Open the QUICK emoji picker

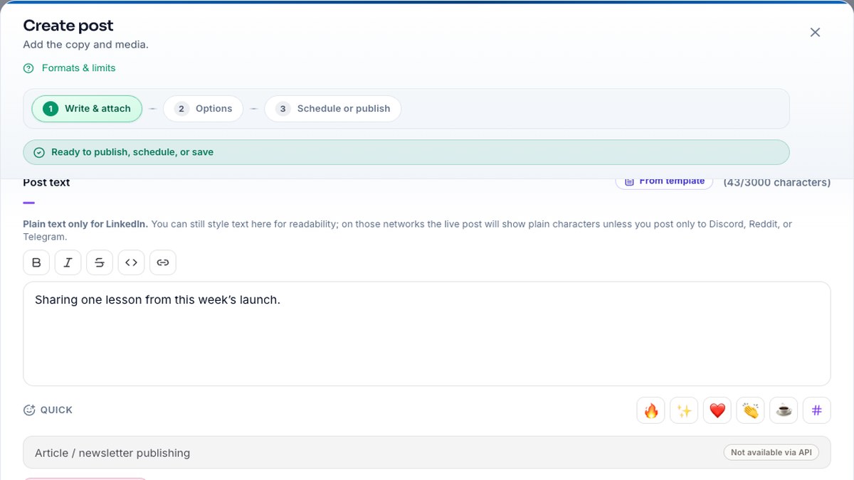pos(48,410)
